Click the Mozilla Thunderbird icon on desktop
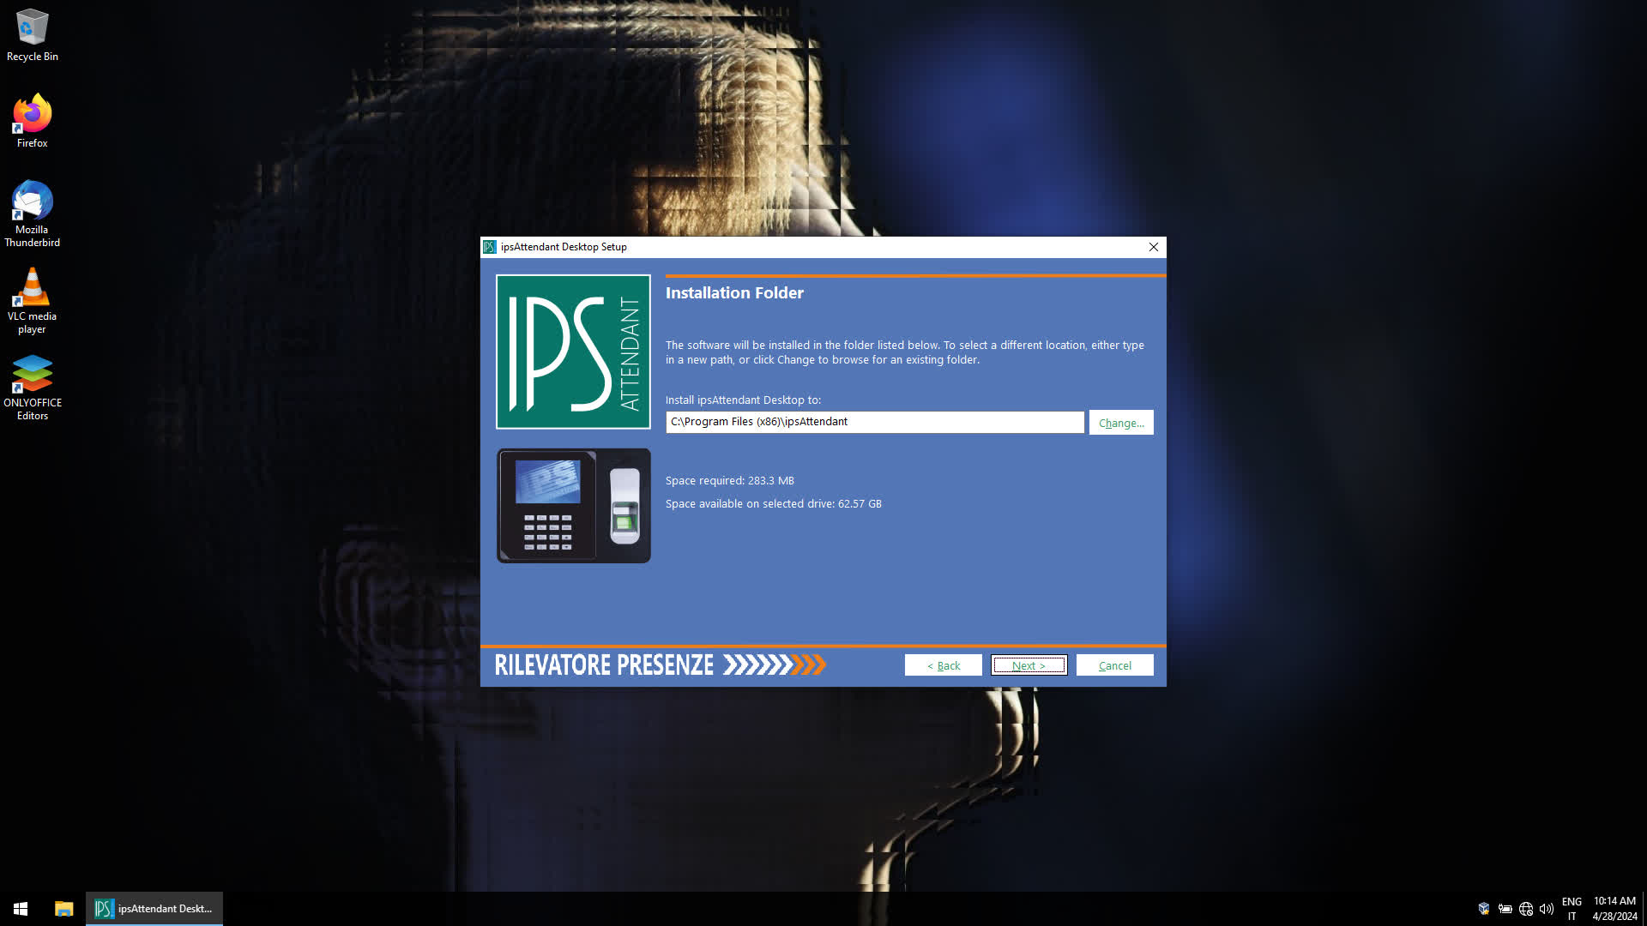The width and height of the screenshot is (1647, 926). tap(31, 201)
